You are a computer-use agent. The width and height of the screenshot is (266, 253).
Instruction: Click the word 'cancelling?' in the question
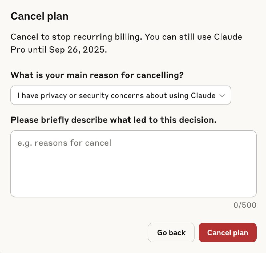[x=160, y=75]
